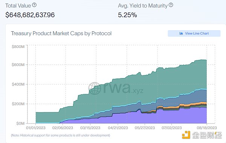Click the 5.25% yield value
Viewport: 226px width, 143px height.
127,15
